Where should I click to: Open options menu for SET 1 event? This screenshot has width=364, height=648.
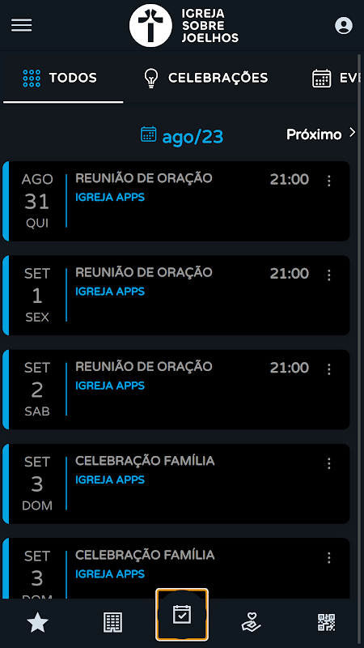(x=329, y=275)
